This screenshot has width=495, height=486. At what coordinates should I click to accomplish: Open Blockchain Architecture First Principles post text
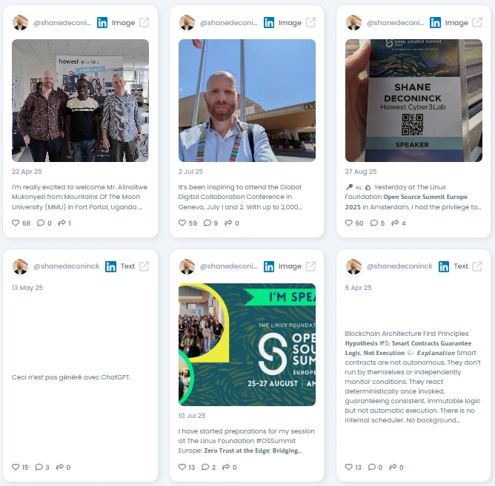[x=413, y=377]
